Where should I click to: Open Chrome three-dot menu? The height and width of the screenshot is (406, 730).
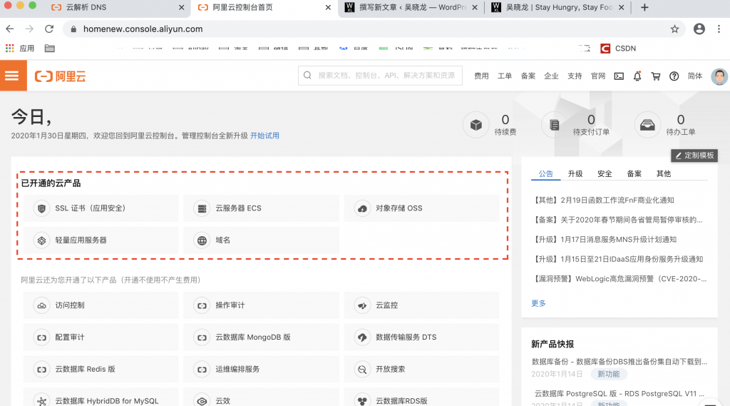tap(719, 29)
